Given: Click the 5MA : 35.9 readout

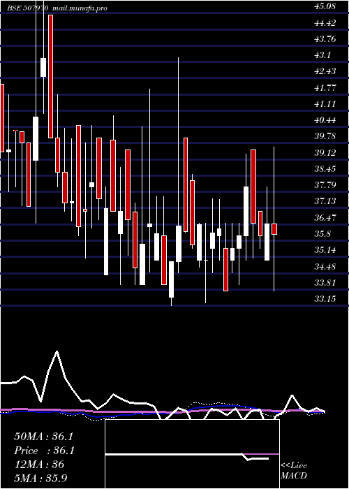Looking at the screenshot, I should pos(40,478).
